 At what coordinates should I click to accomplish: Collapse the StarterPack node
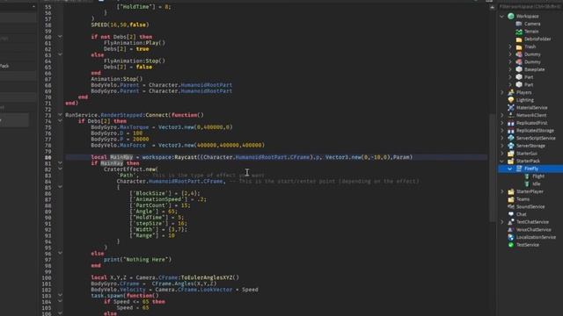pyautogui.click(x=502, y=161)
